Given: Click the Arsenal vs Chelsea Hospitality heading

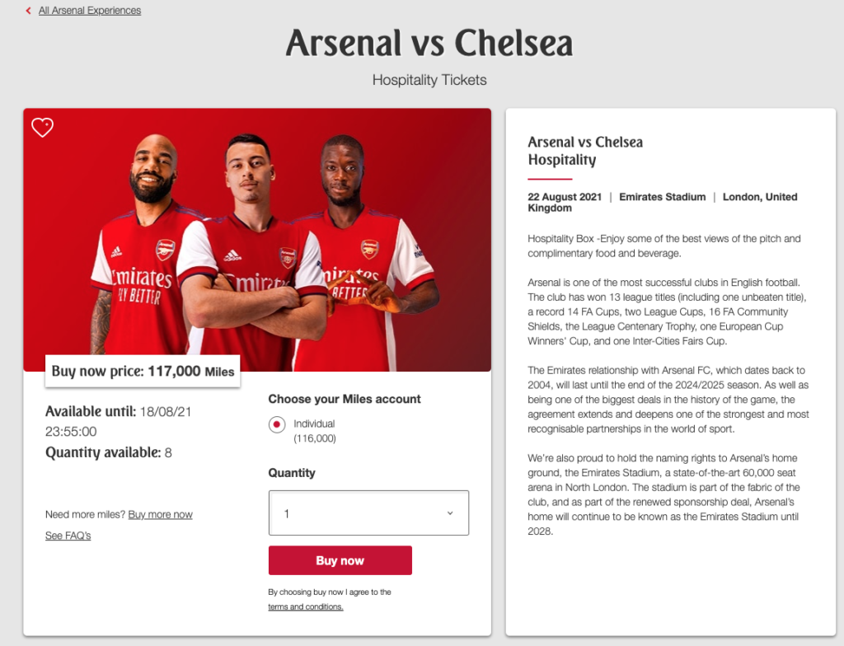Looking at the screenshot, I should [x=585, y=151].
